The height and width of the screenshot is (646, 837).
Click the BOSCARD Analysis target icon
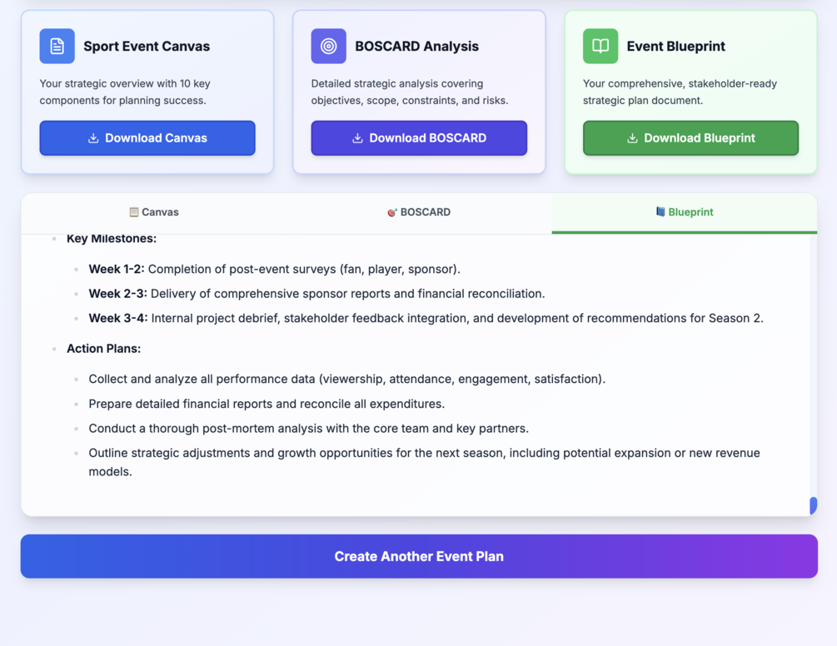(x=328, y=47)
